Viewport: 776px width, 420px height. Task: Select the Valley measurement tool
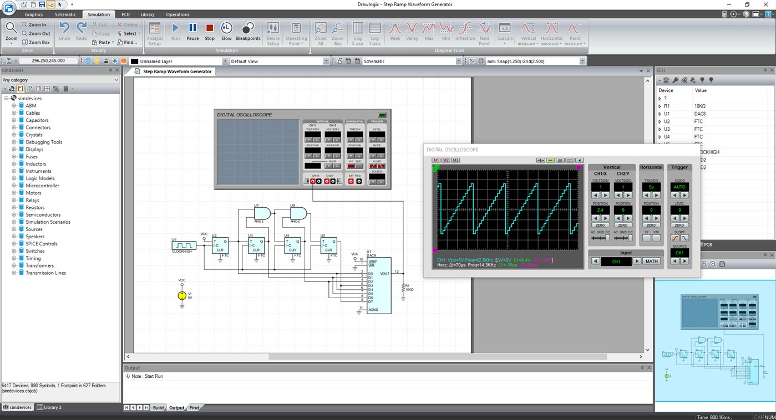pyautogui.click(x=412, y=30)
